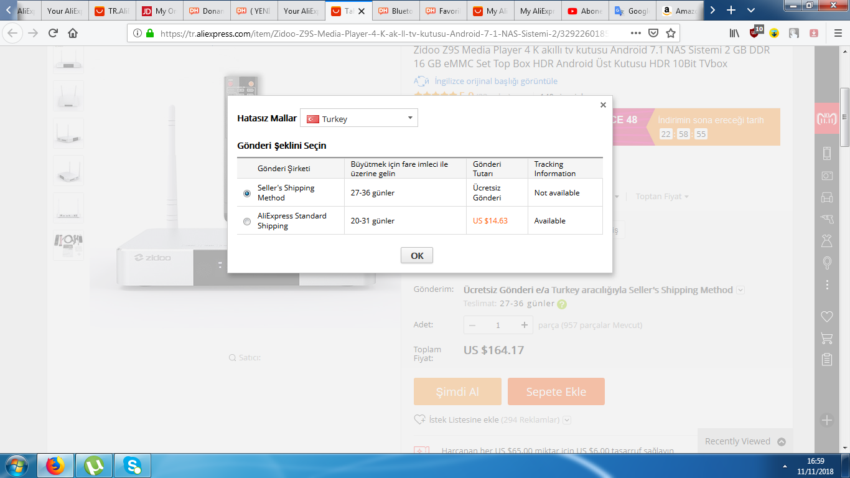Open Skype from taskbar
This screenshot has width=850, height=478.
tap(132, 466)
